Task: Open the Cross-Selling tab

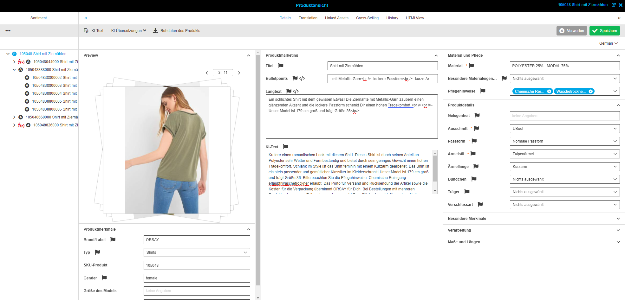Action: pos(367,18)
